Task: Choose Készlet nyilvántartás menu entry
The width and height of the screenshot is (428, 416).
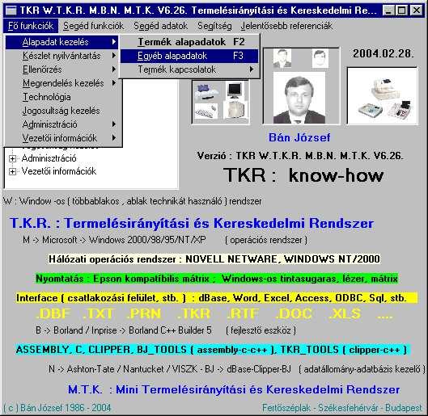Action: click(62, 56)
